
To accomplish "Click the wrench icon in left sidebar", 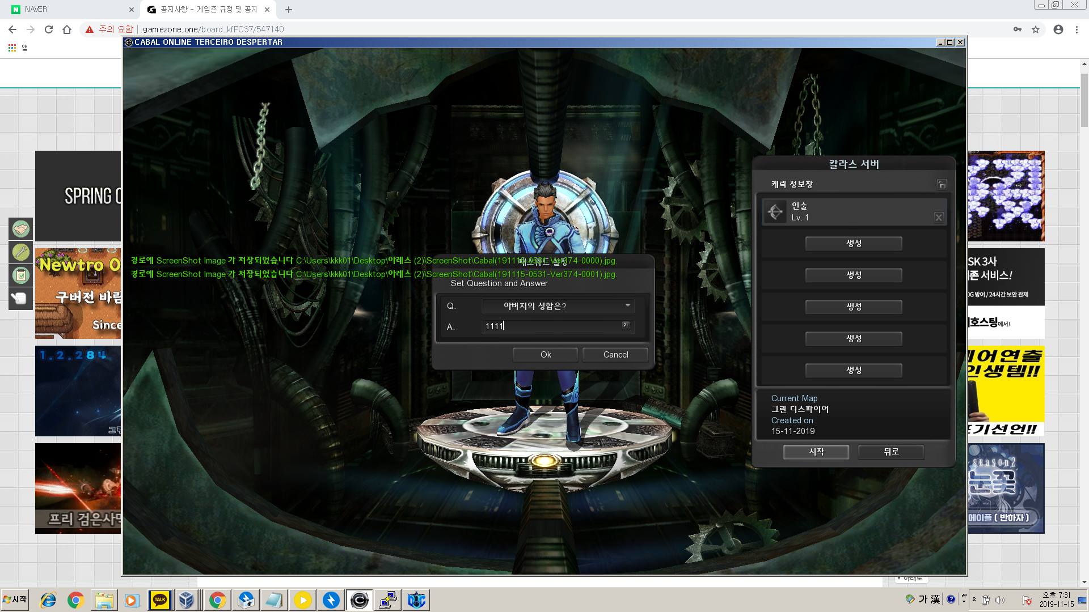I will [21, 252].
